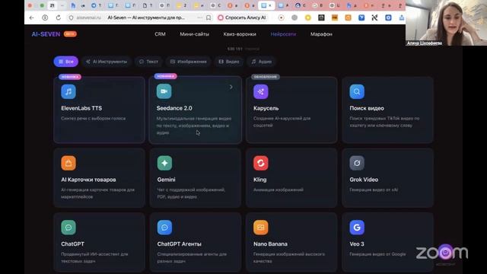The width and height of the screenshot is (487, 274).
Task: Click the BETA badge beside the logo
Action: (70, 33)
